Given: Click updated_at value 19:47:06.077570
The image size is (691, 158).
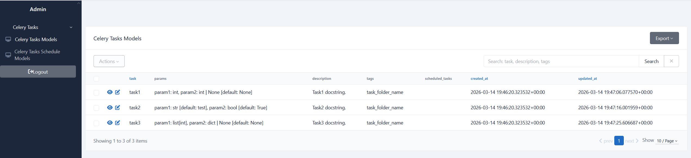Looking at the screenshot, I should pyautogui.click(x=615, y=92).
